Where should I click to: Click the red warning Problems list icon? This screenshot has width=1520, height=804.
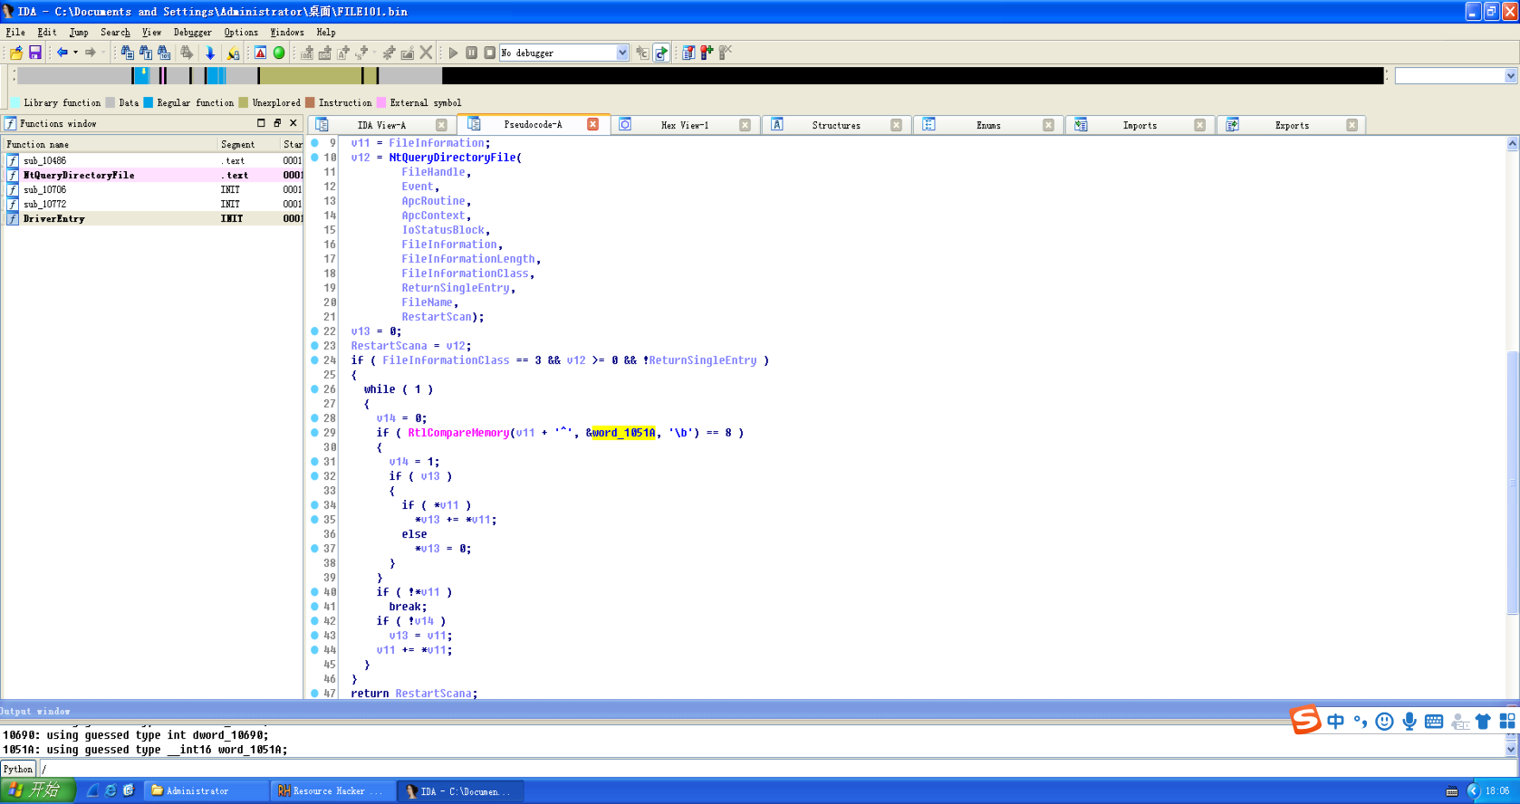point(260,53)
